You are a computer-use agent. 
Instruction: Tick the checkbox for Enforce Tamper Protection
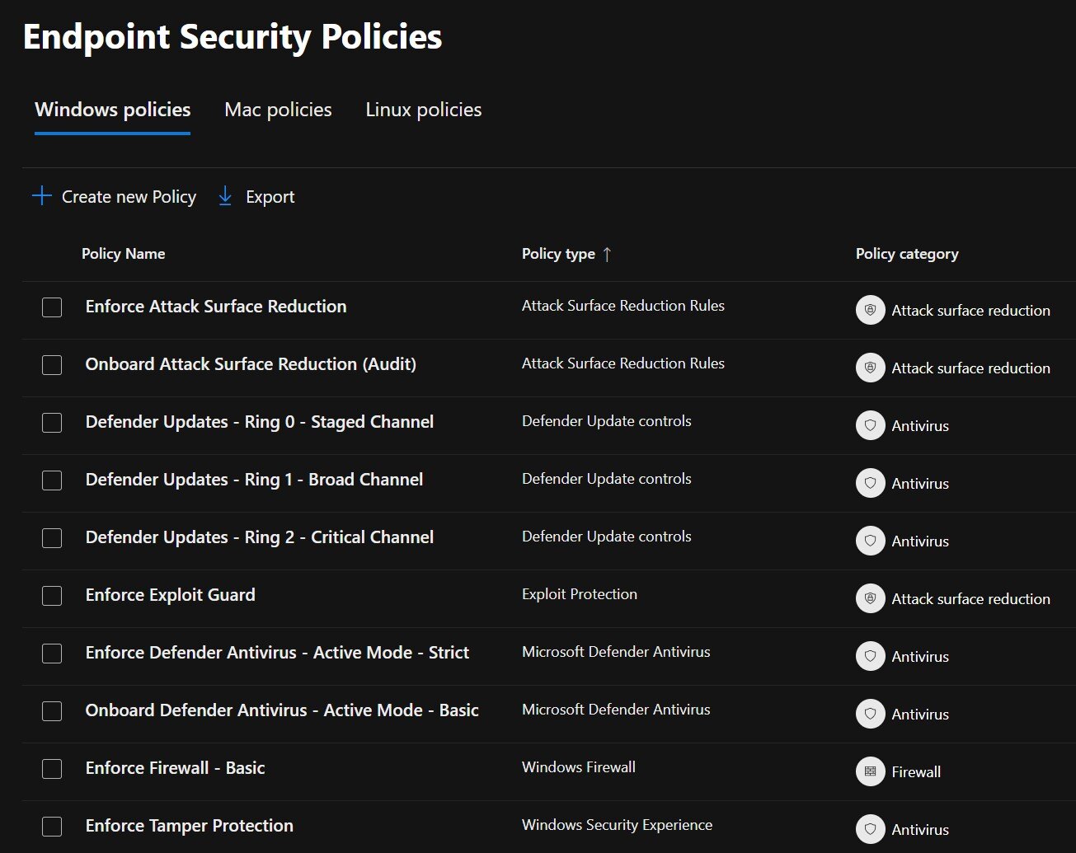pos(51,826)
